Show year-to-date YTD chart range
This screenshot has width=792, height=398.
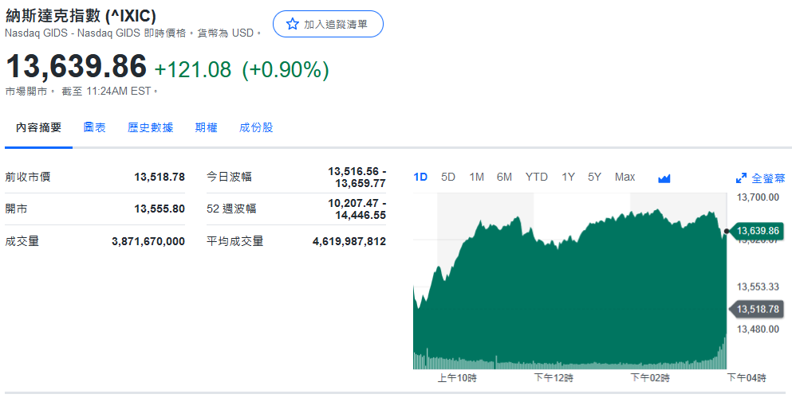[x=536, y=177]
